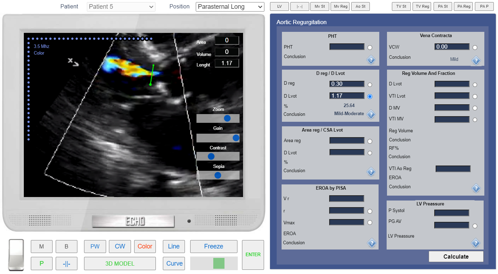Click the D reg input field
The height and width of the screenshot is (274, 498).
(x=347, y=84)
